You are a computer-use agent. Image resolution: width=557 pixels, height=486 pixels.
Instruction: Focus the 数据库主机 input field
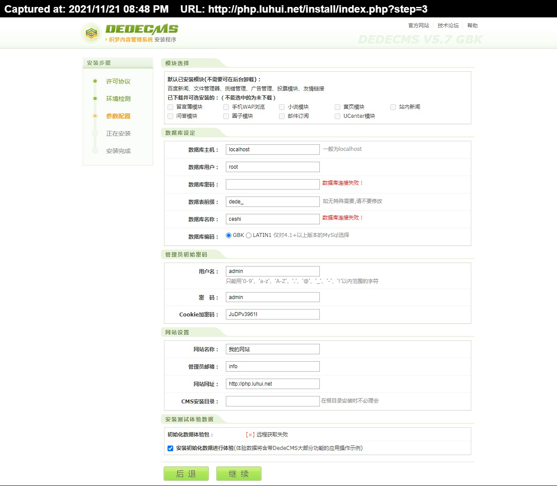coord(273,150)
